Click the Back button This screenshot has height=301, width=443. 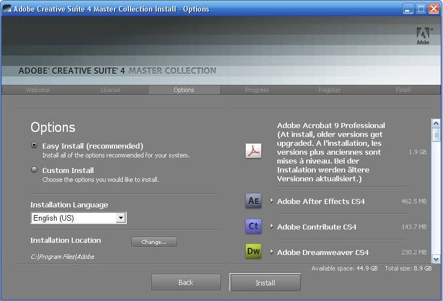pyautogui.click(x=186, y=282)
